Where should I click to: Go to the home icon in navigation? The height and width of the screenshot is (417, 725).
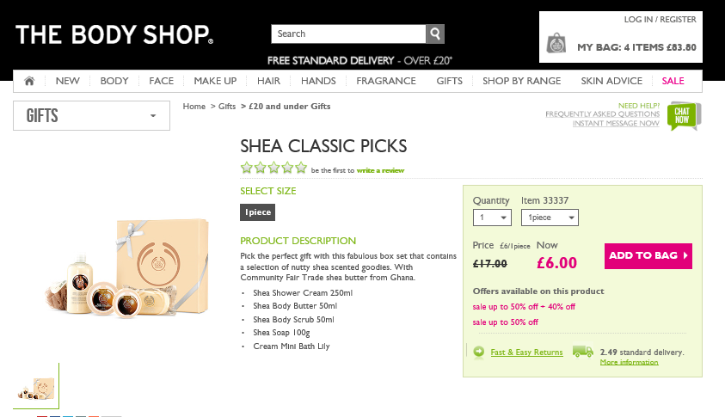click(x=29, y=81)
